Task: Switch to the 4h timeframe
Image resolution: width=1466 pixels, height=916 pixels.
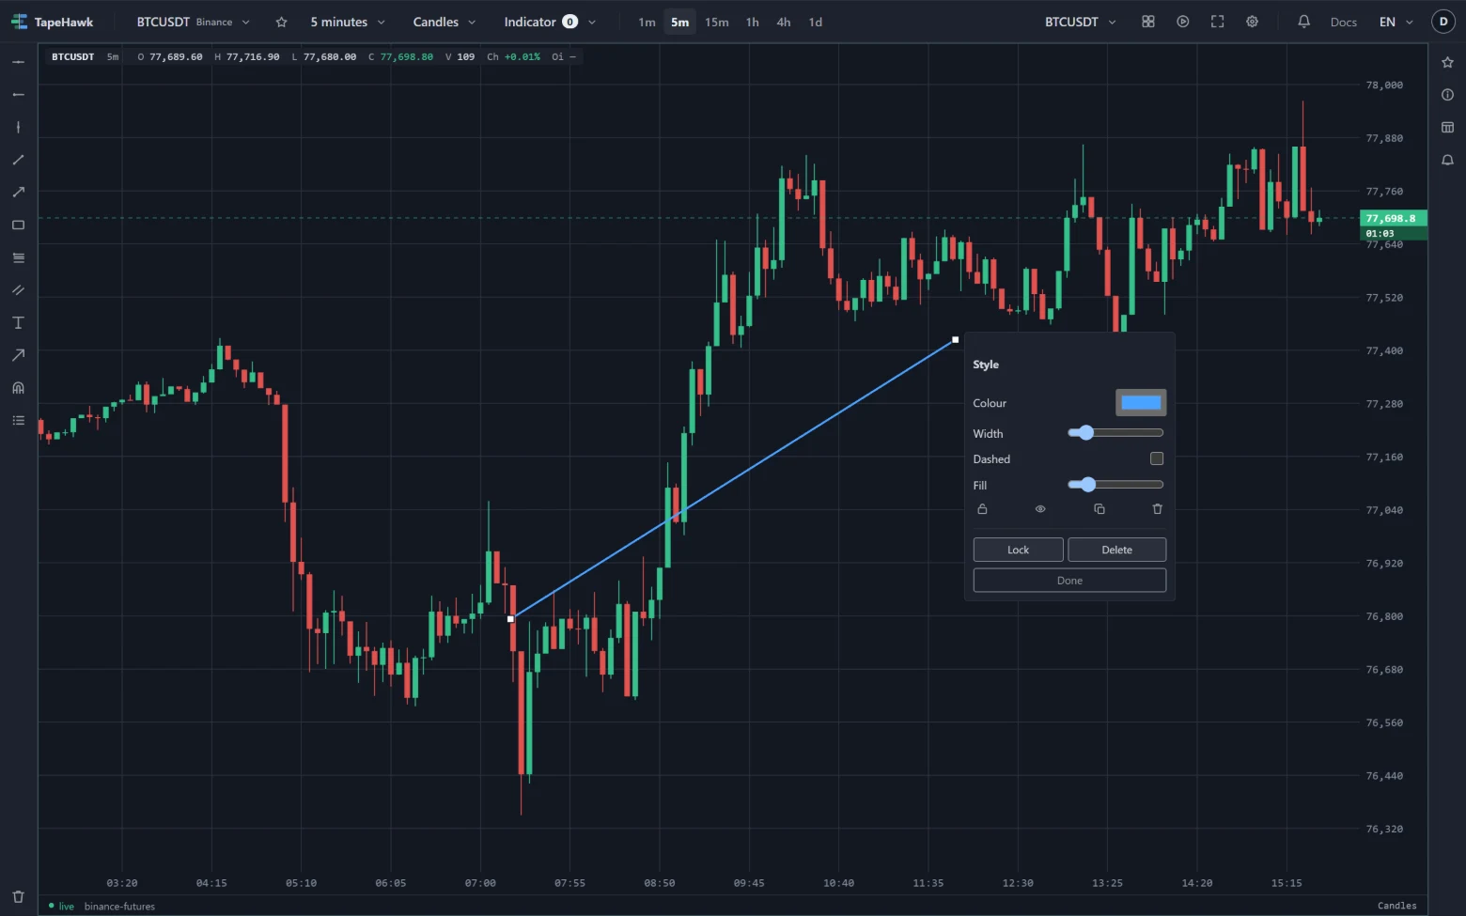Action: pyautogui.click(x=783, y=22)
